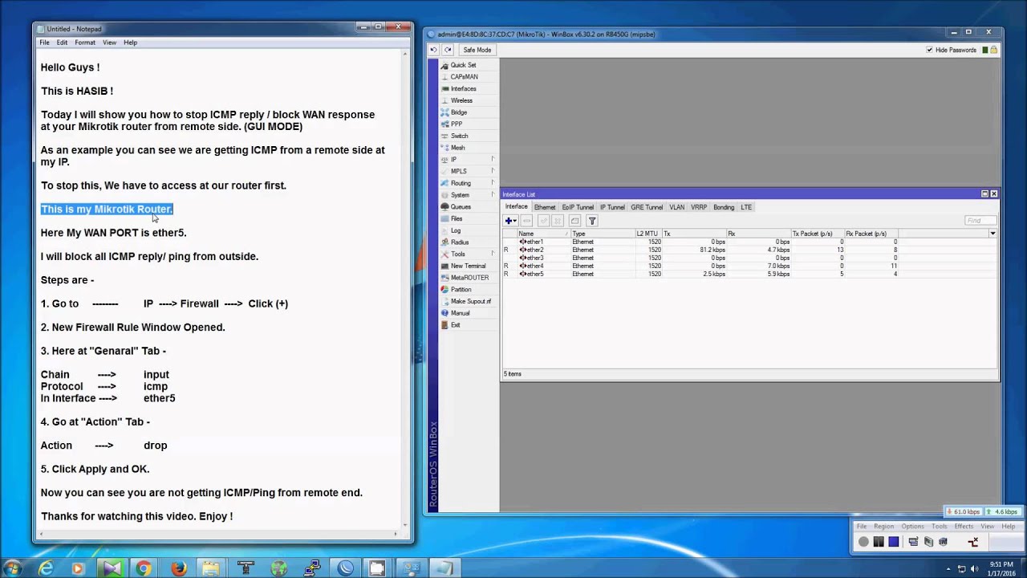Select the ether1 interface row
The width and height of the screenshot is (1027, 578).
click(749, 242)
